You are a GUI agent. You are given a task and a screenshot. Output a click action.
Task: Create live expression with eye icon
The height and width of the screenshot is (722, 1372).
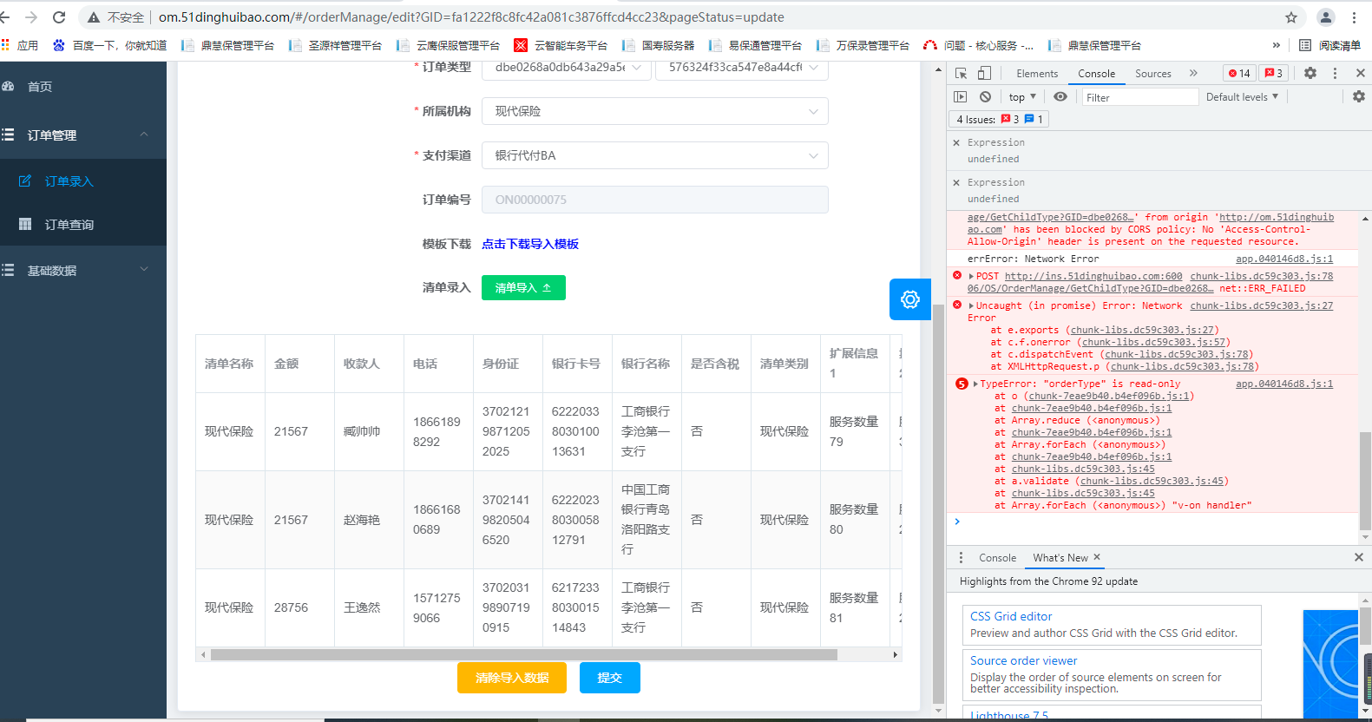coord(1060,97)
